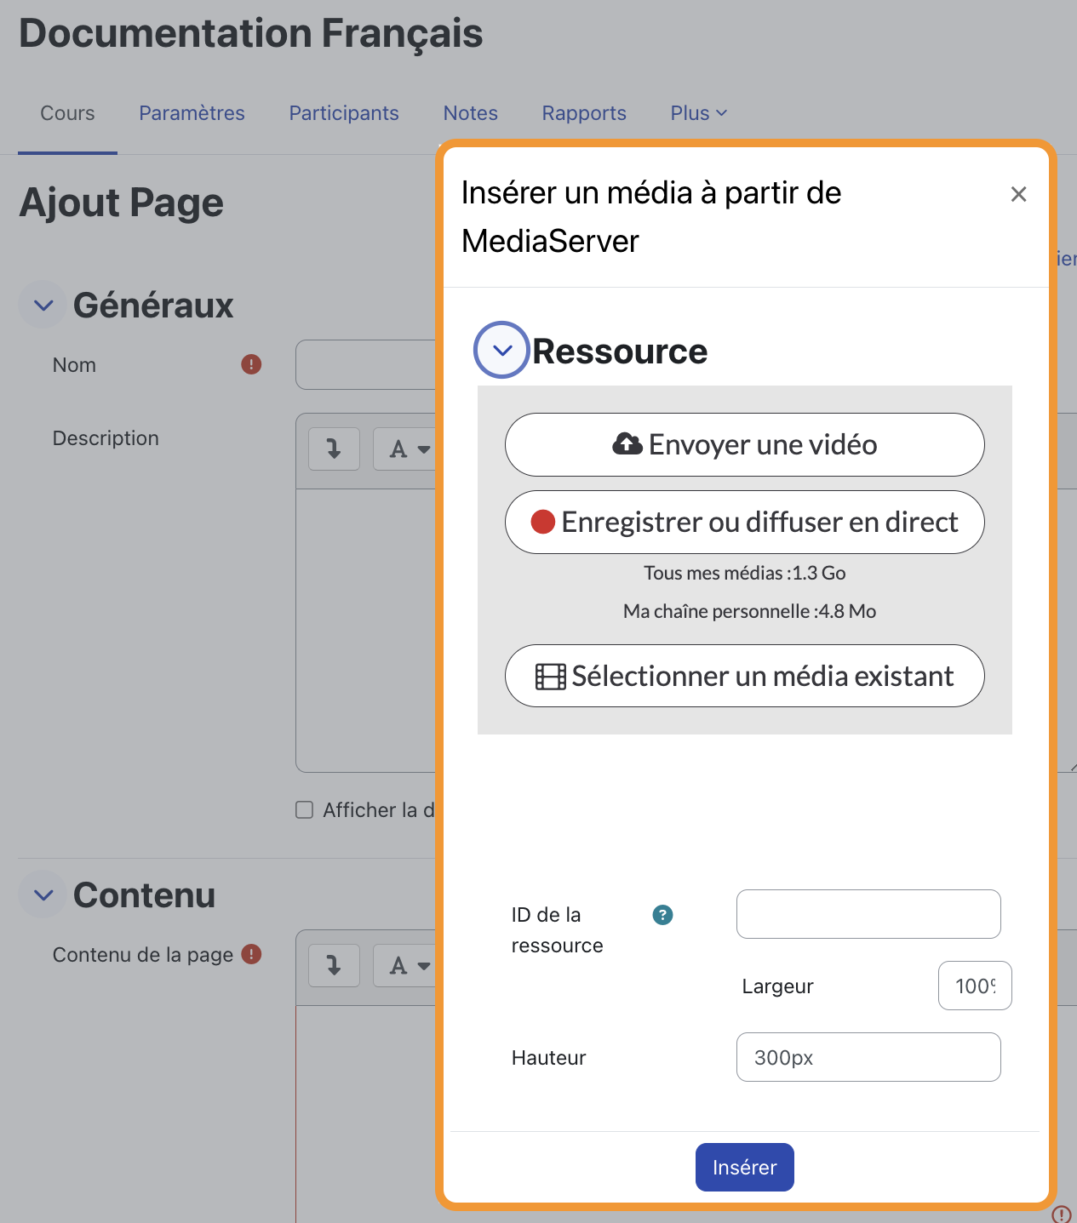Click the Insérer button
Viewport: 1077px width, 1223px height.
(745, 1167)
